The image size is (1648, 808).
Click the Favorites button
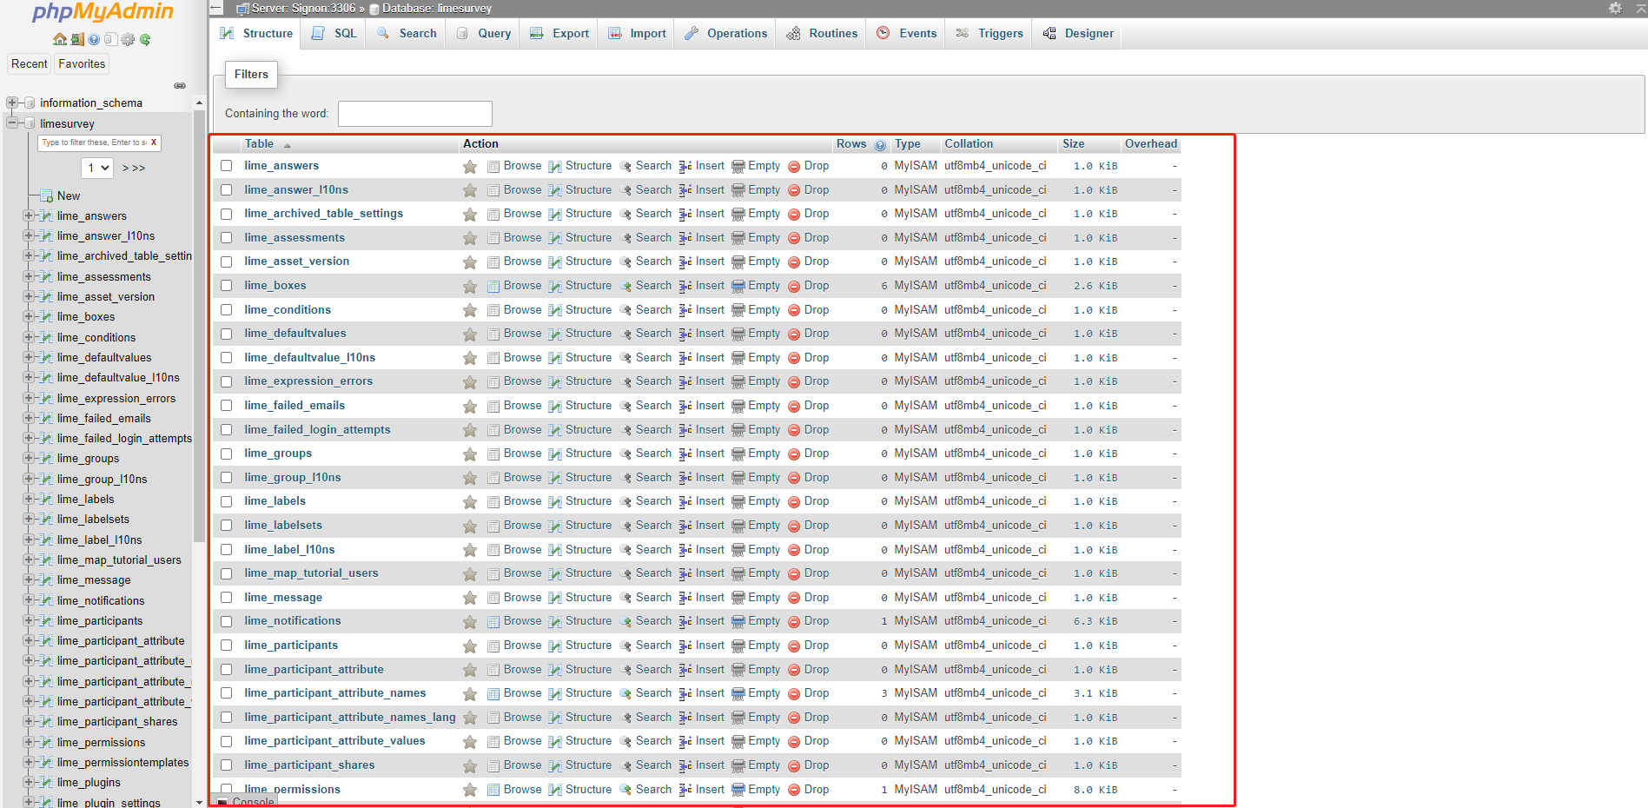tap(82, 64)
